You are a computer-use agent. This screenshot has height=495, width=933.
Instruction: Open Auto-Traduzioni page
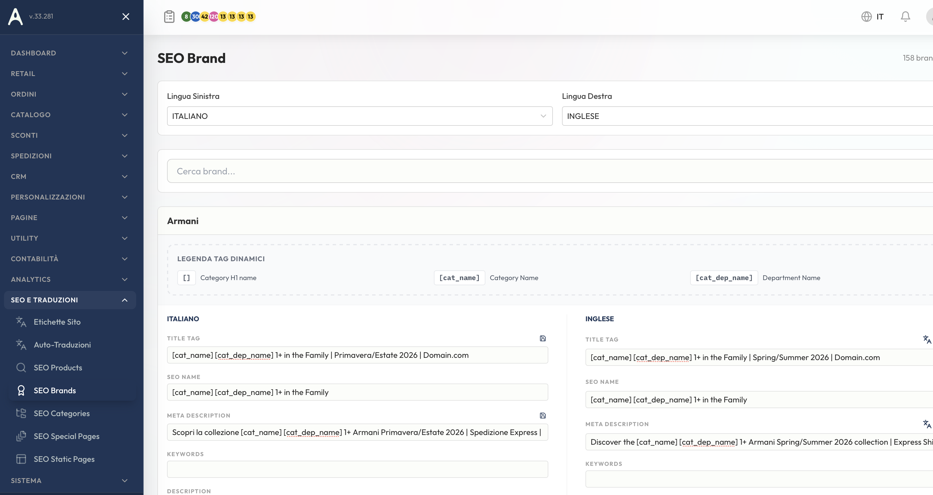click(x=72, y=345)
